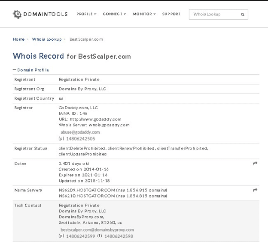Click the 2,401 days old text
The width and height of the screenshot is (268, 242).
click(x=74, y=164)
